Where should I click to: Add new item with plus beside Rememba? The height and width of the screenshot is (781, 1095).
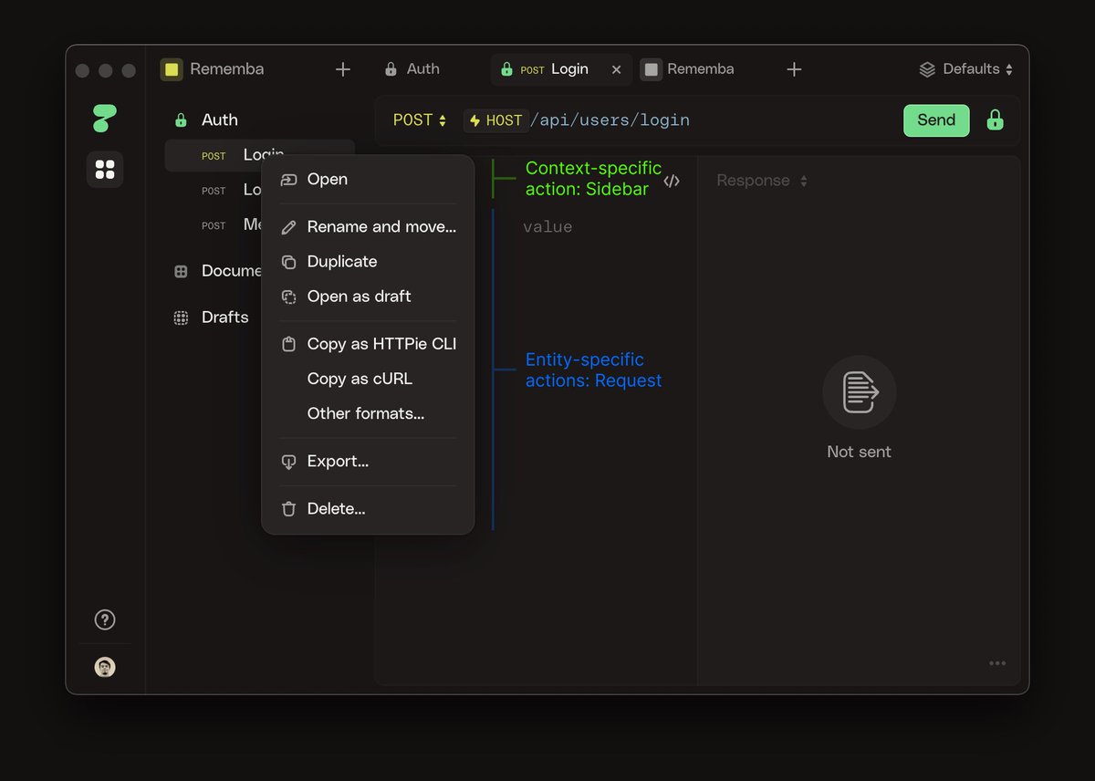pos(343,69)
